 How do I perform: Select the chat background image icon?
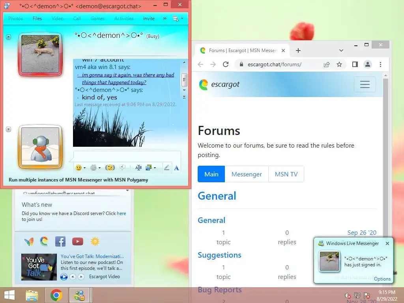[x=148, y=168]
